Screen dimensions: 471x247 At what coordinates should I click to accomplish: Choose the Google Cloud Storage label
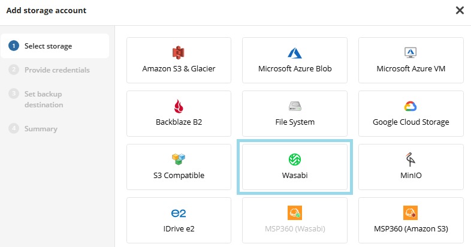click(x=411, y=122)
